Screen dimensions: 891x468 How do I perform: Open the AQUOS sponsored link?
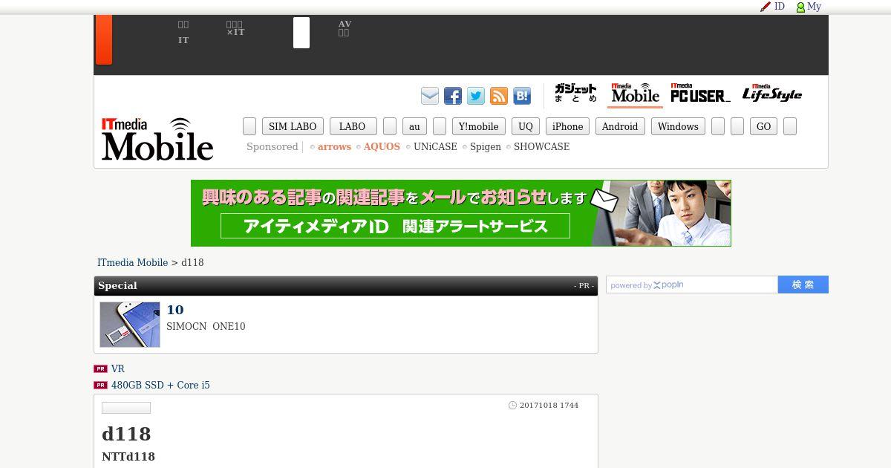point(382,147)
